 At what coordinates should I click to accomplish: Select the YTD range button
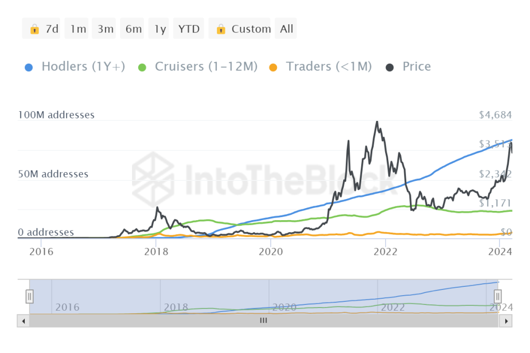189,29
